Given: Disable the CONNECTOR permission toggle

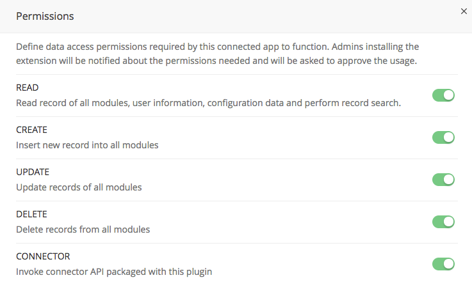Looking at the screenshot, I should (443, 264).
